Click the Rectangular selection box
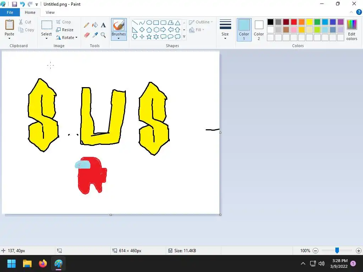This screenshot has height=272, width=363. click(46, 25)
